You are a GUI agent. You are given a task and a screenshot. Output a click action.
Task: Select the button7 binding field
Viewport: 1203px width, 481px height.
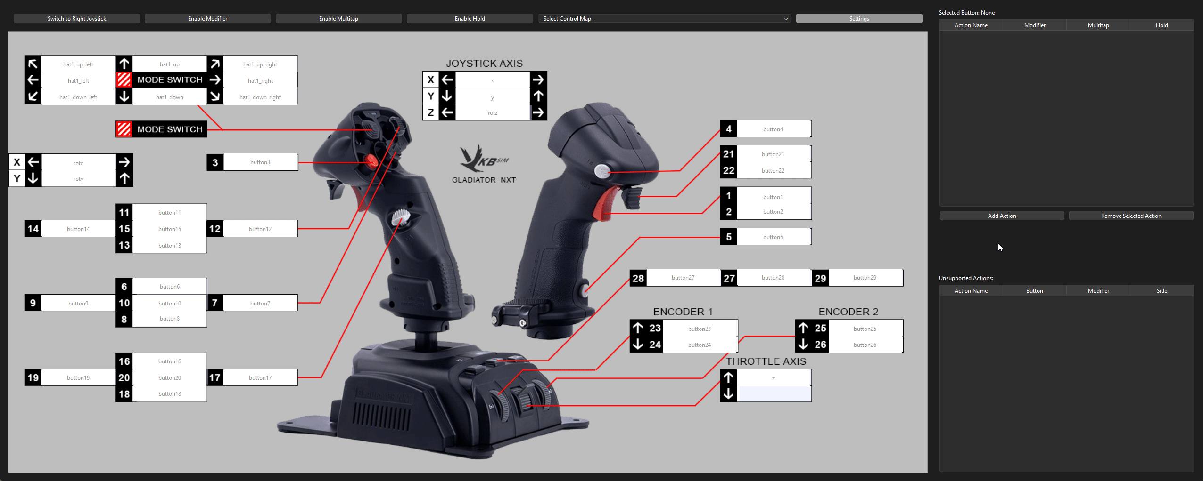260,303
